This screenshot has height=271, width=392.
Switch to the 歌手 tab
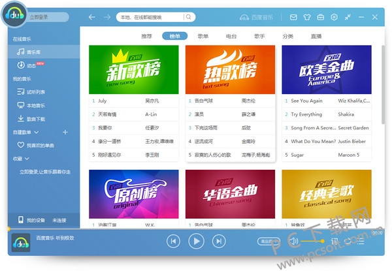(x=259, y=36)
